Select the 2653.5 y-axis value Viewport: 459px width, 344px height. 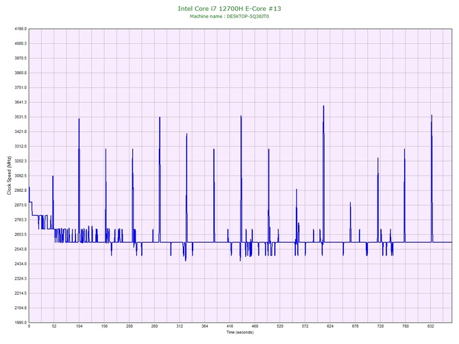21,234
